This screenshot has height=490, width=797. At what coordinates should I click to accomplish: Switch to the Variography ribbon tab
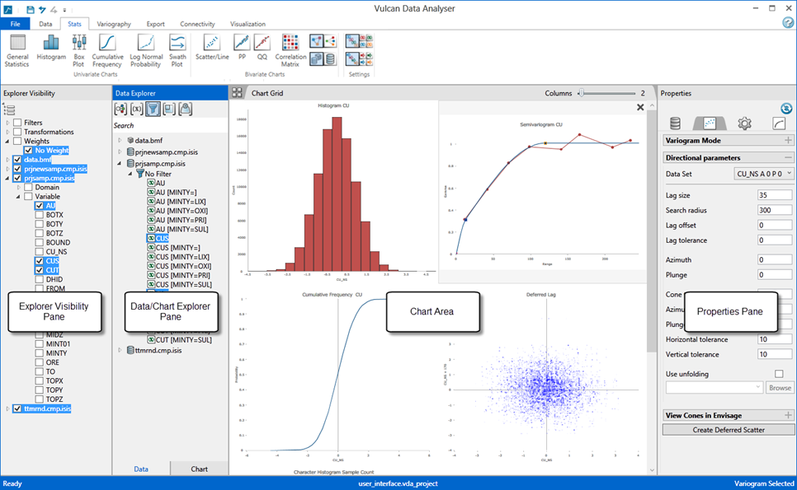114,24
